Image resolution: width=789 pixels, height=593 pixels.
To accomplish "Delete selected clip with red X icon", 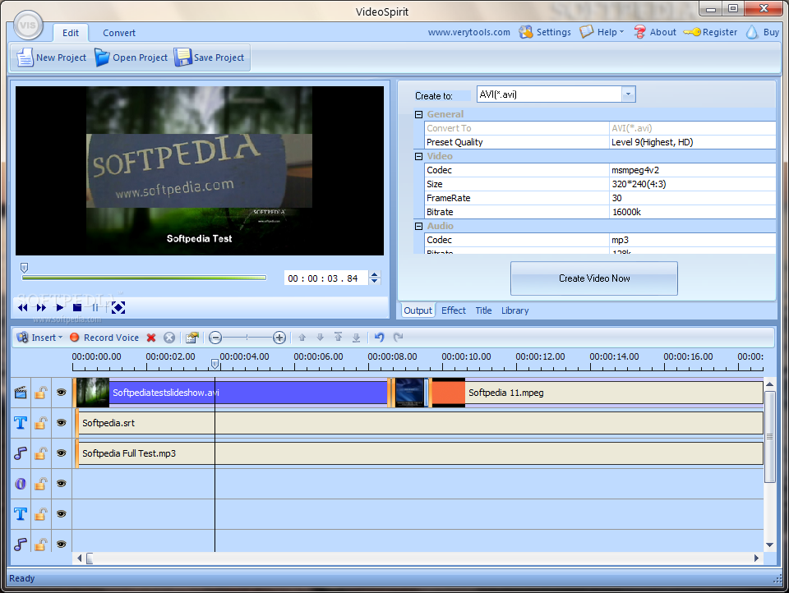I will pyautogui.click(x=151, y=338).
